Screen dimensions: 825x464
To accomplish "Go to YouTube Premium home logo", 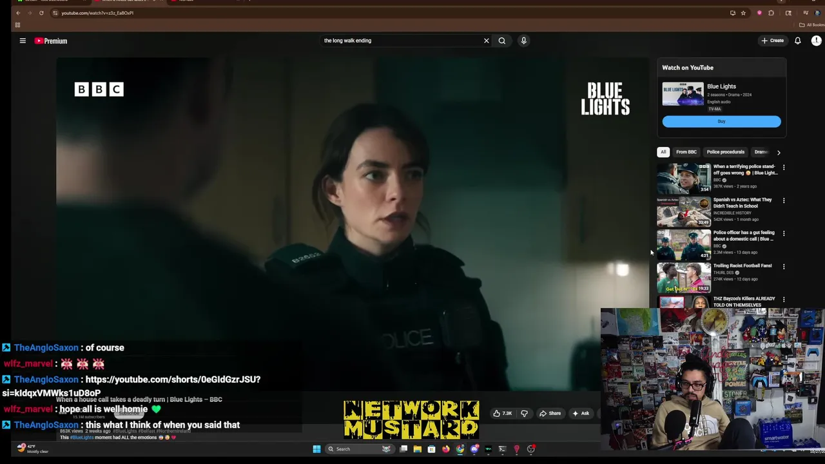I will point(51,41).
